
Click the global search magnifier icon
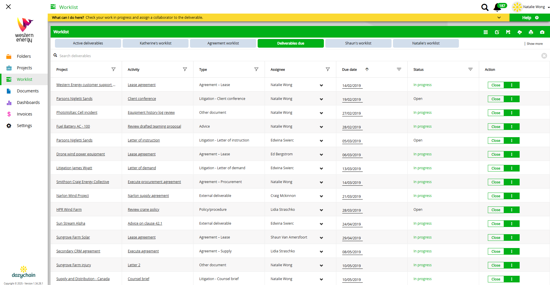[485, 7]
